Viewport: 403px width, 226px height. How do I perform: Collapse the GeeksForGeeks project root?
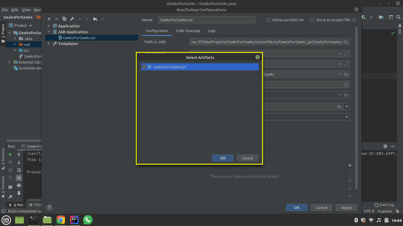tap(10, 33)
